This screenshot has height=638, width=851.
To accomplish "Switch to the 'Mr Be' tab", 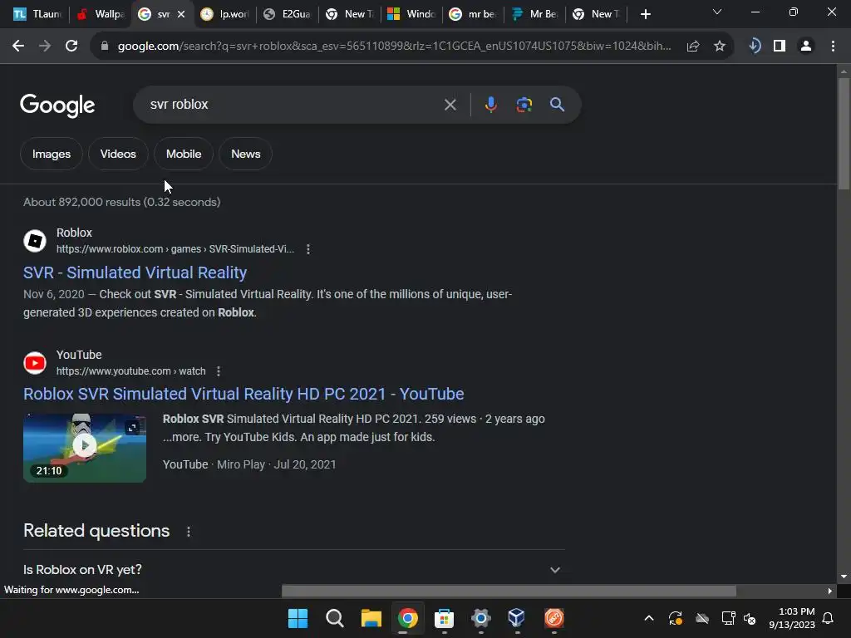I will click(x=534, y=15).
